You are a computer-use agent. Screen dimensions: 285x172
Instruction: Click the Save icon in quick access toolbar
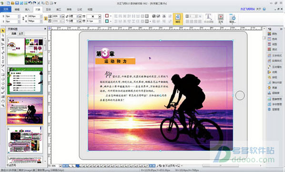[17, 3]
